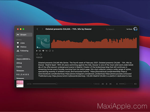Skip to the previous track
The height and width of the screenshot is (112, 150).
pos(103,84)
